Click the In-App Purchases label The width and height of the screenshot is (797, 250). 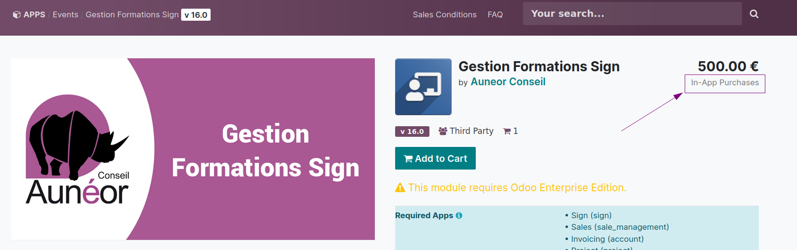725,83
